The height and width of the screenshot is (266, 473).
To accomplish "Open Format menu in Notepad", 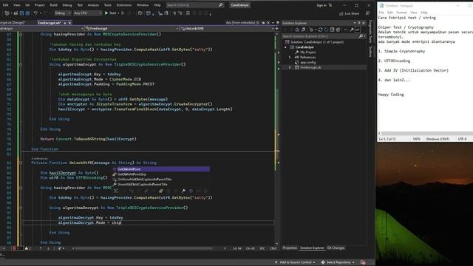I will tap(401, 13).
